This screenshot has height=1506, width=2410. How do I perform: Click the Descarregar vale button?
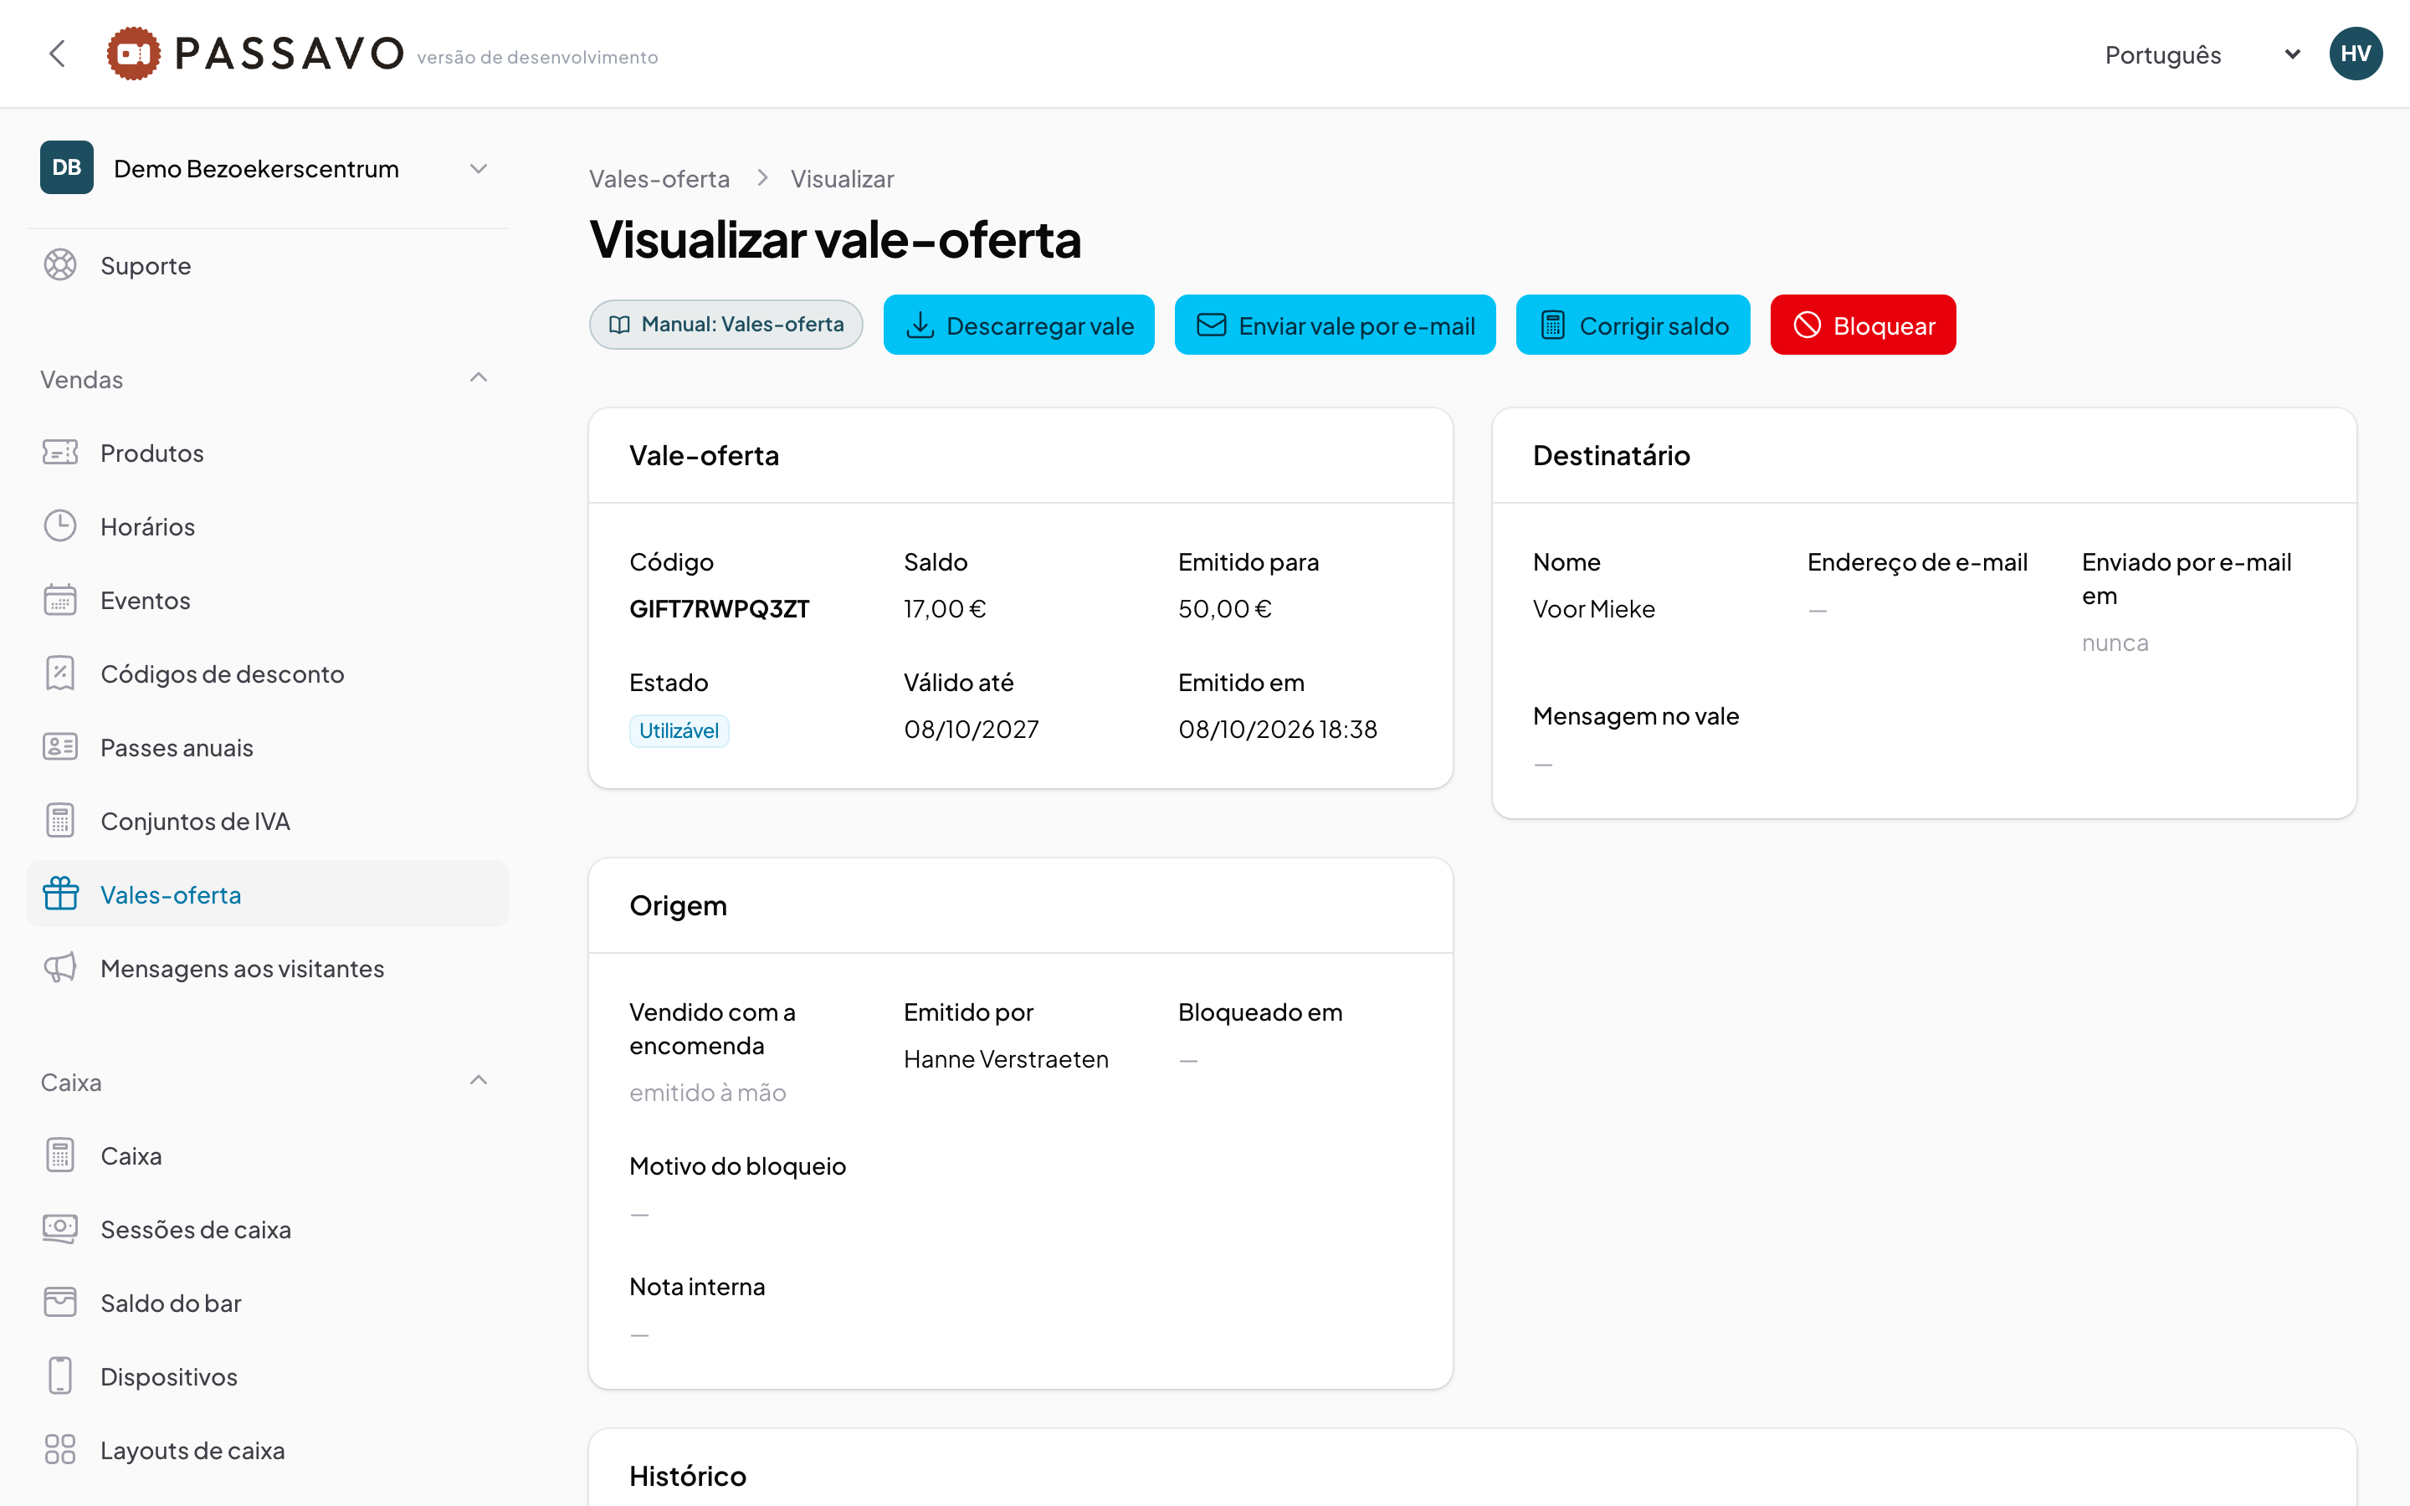pos(1018,325)
